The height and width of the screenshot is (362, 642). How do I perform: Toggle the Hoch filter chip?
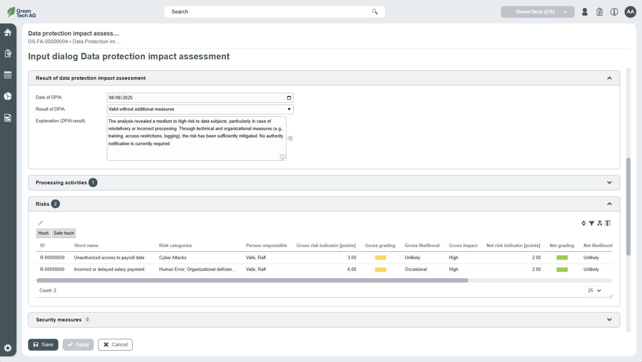pyautogui.click(x=43, y=233)
